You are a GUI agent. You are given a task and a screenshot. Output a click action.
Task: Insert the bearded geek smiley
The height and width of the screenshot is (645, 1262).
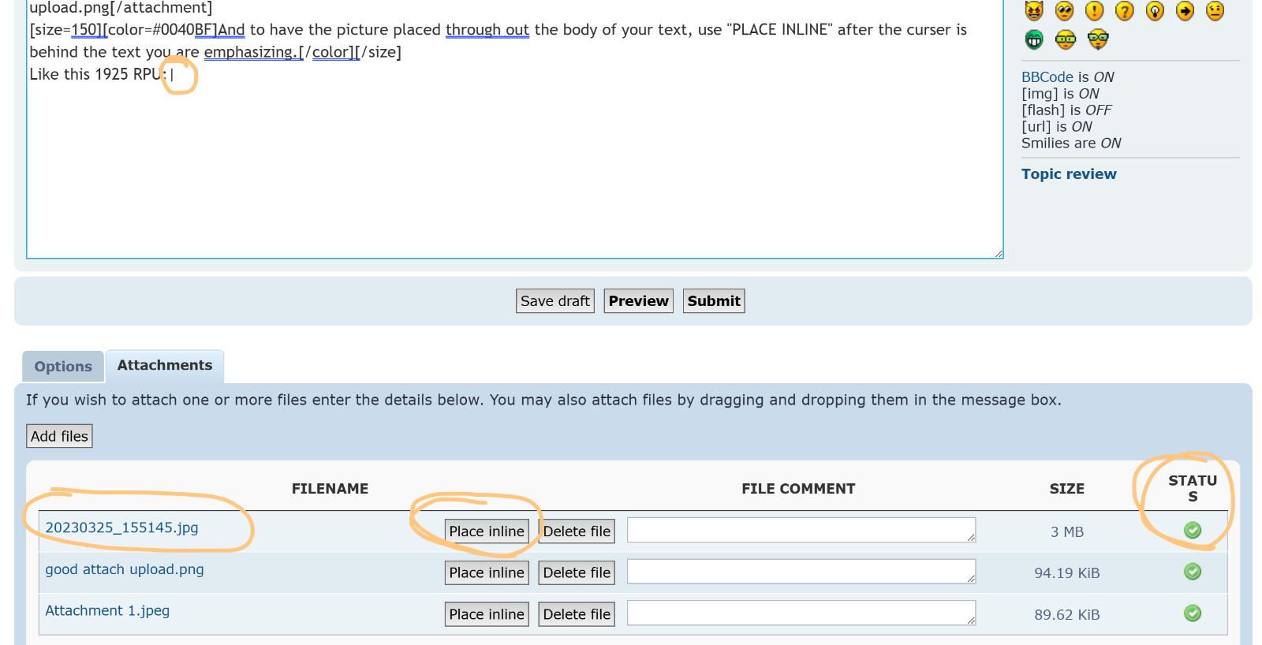(x=1098, y=39)
